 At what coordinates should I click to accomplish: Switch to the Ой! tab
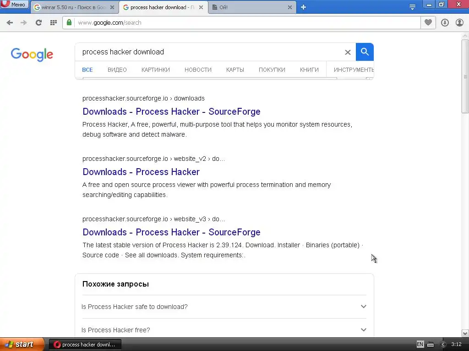(x=252, y=7)
